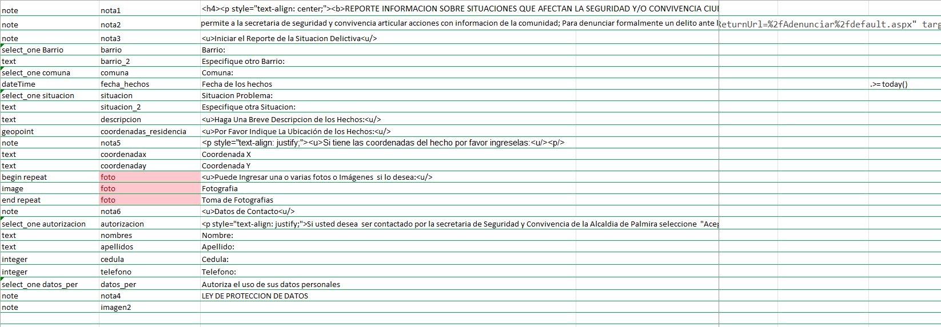Click the 'image' type cell
Screen dimensions: 941x327
(50, 188)
